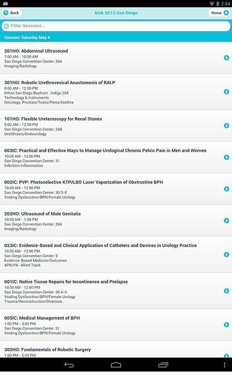Viewport: 232px width, 387px height.
Task: Tap Android home navigation icon
Action: 116,365
